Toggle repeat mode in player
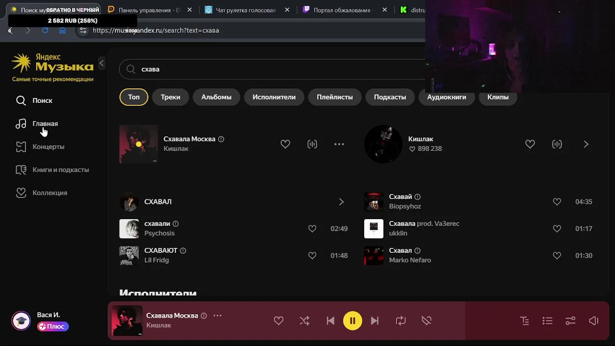Image resolution: width=615 pixels, height=346 pixels. [401, 321]
